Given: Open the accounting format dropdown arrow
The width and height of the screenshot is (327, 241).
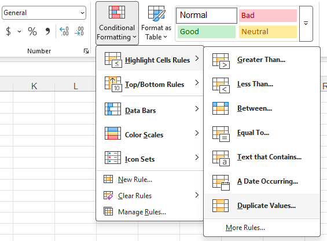Looking at the screenshot, I should [x=20, y=31].
